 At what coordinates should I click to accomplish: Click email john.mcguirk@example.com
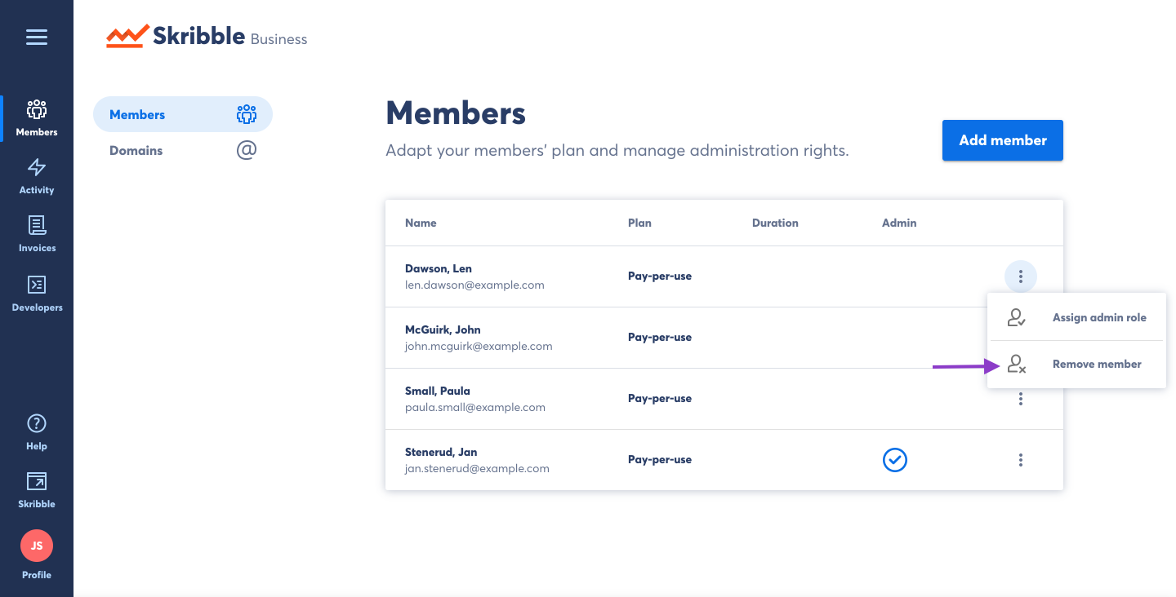pos(479,346)
